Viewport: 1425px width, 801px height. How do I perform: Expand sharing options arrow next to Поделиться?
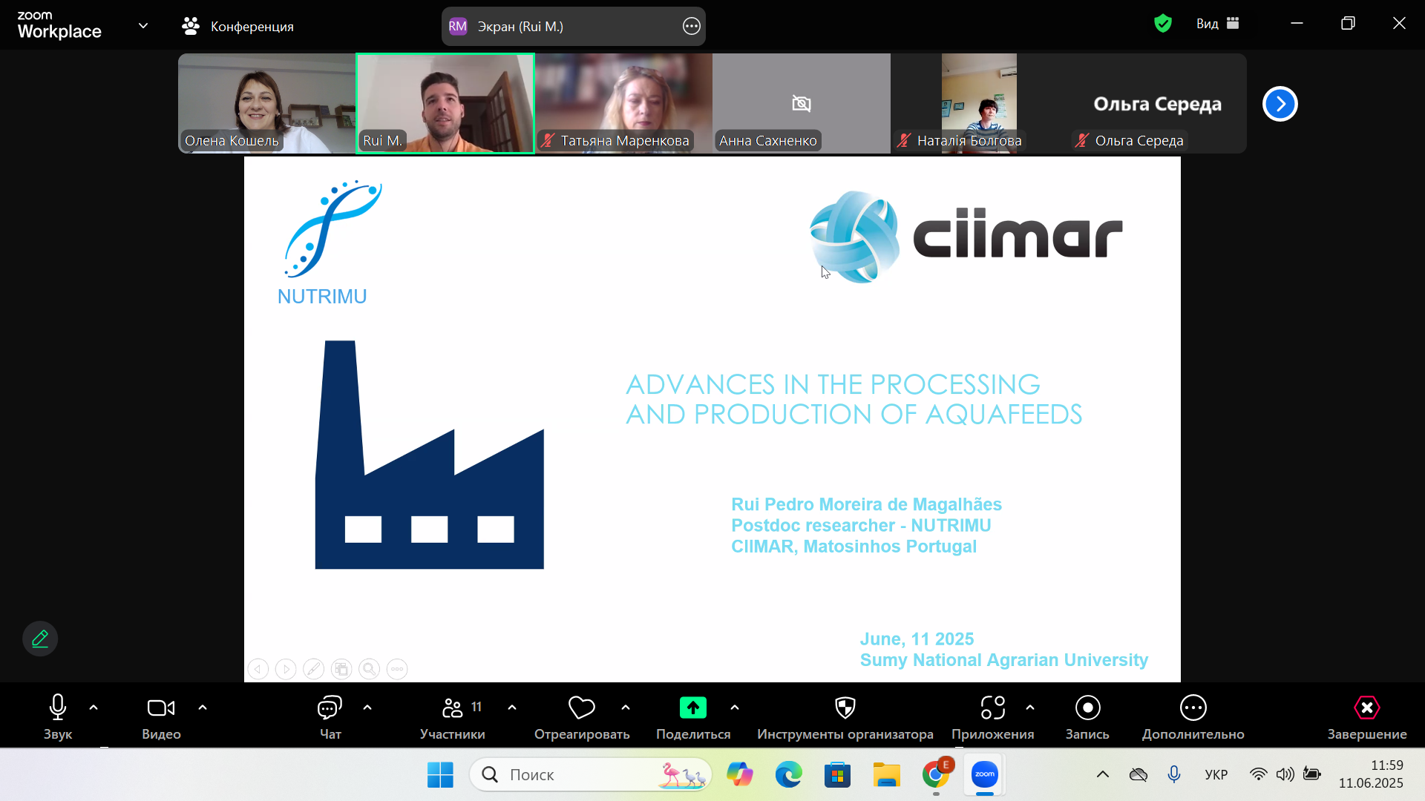coord(735,708)
